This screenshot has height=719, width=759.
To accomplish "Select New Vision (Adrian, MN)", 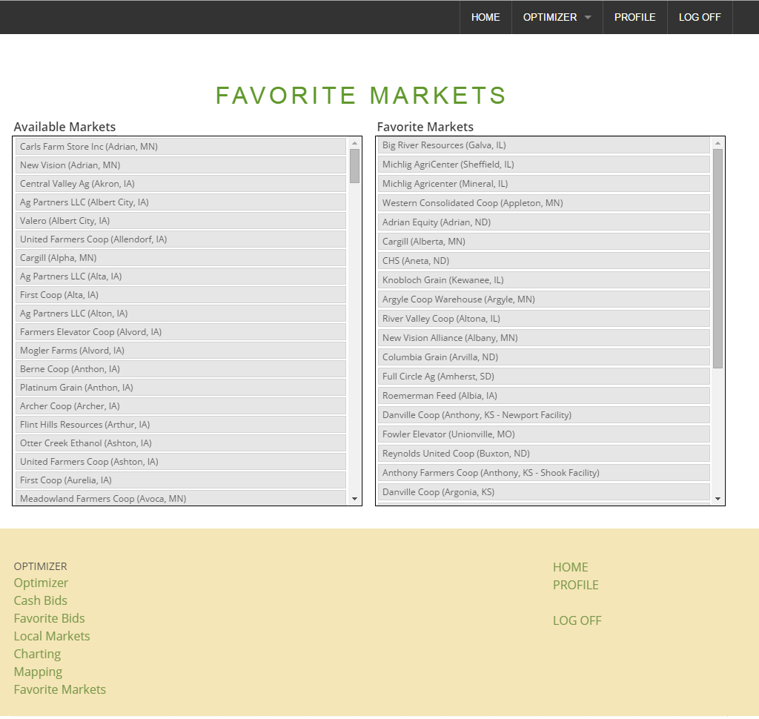I will (x=181, y=165).
